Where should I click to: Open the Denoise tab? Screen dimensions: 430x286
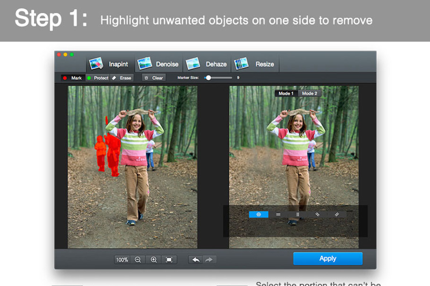158,64
